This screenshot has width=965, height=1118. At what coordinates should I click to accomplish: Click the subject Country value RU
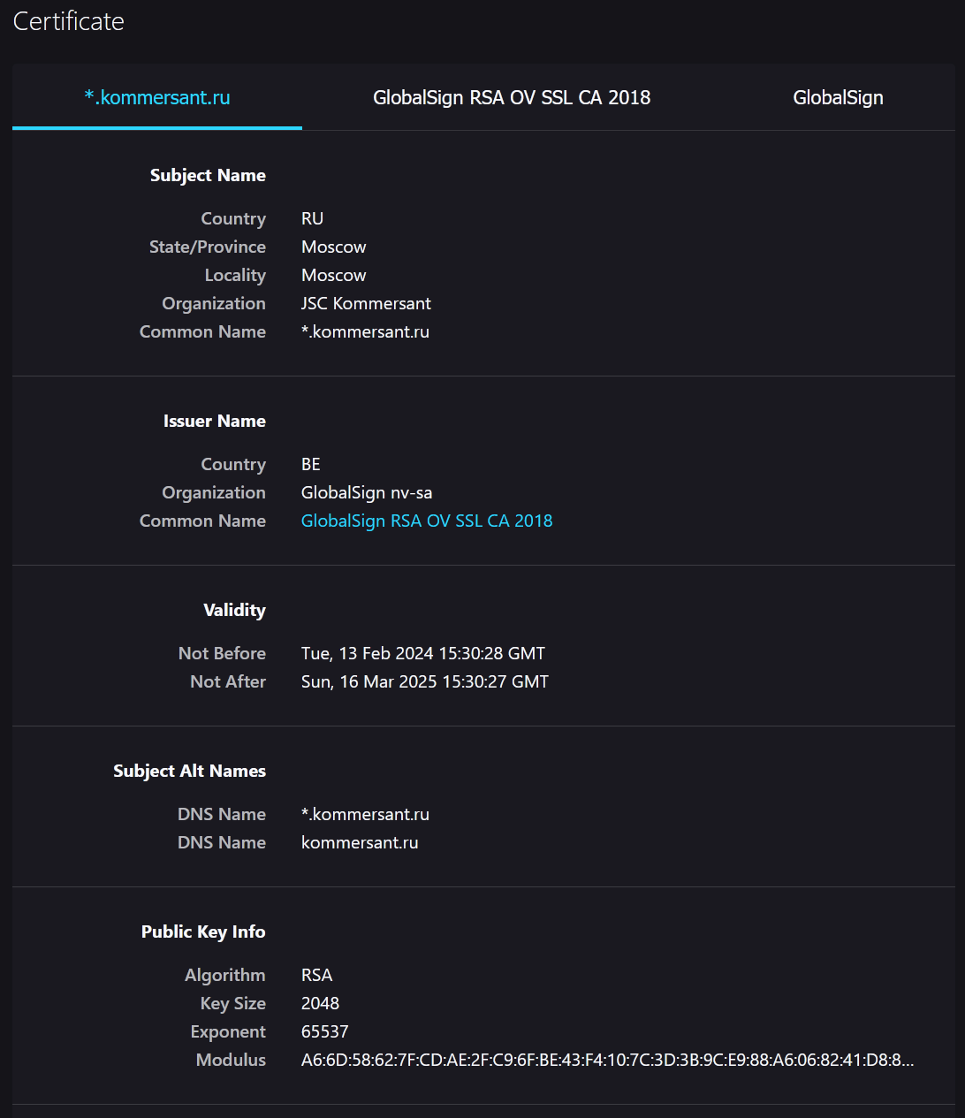pyautogui.click(x=312, y=218)
